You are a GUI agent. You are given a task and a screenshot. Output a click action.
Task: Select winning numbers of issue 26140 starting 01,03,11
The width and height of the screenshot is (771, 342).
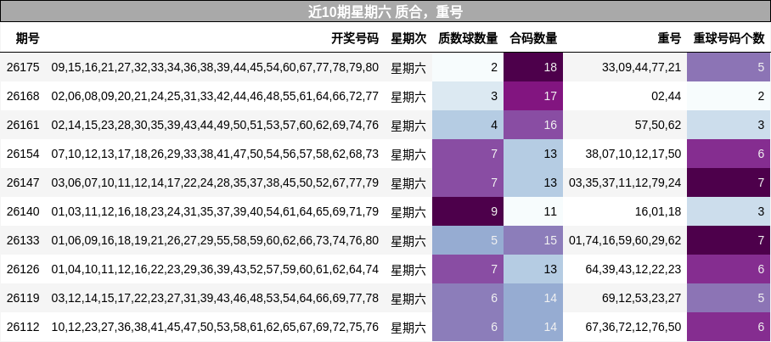(x=215, y=212)
